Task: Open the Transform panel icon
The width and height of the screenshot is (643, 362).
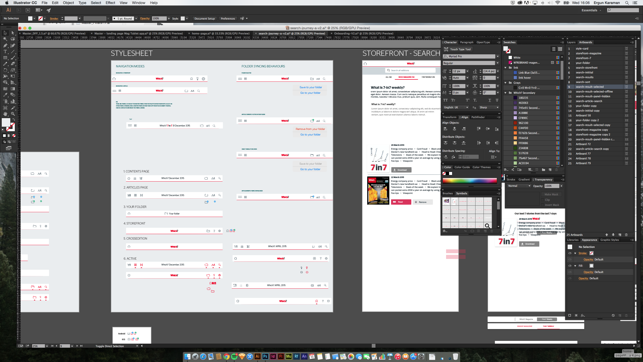Action: point(450,117)
